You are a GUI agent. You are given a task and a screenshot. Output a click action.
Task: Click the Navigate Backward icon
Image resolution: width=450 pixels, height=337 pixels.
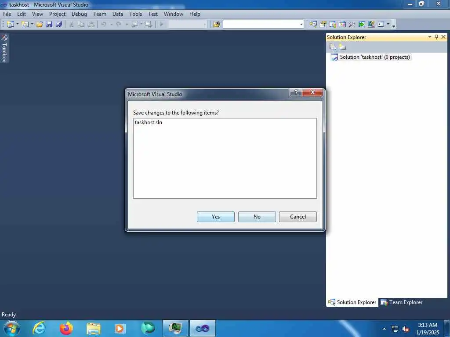(134, 25)
